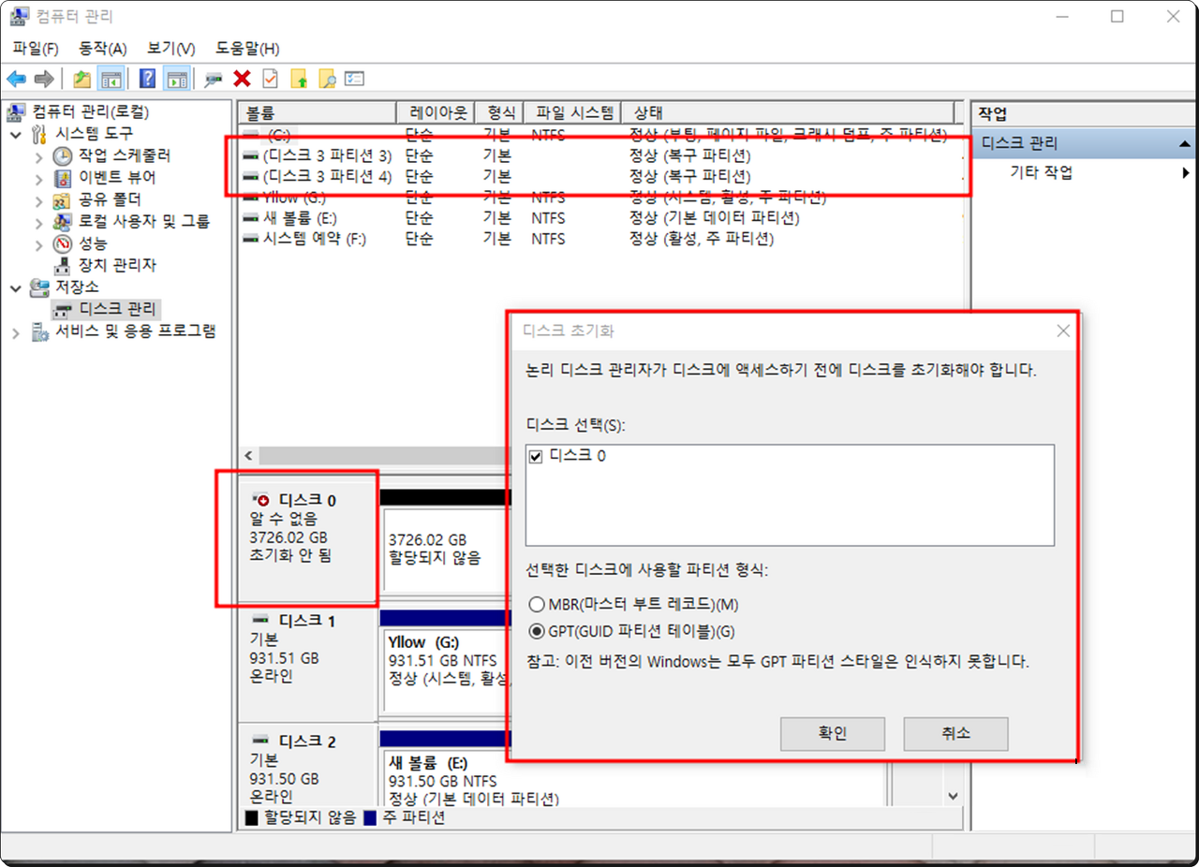Screen dimensions: 1199x867
Task: Click the 장치 관리자 icon in tree
Action: click(x=63, y=265)
